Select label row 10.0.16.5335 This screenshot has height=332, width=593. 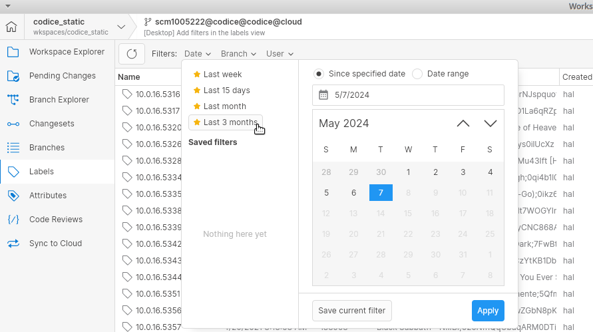[x=158, y=194]
